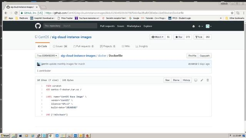Open commit message 'update monthly images for march'
The width and height of the screenshot is (246, 138).
coord(67,64)
